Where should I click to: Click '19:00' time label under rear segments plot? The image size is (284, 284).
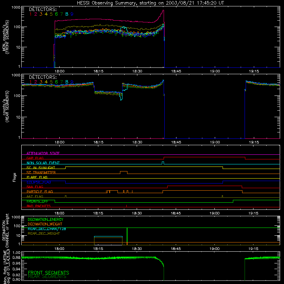(215, 142)
